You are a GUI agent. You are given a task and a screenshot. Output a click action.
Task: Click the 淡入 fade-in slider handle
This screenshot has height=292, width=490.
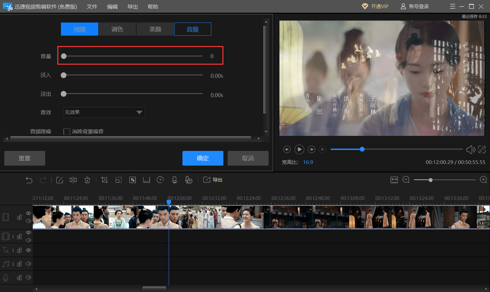coord(64,75)
